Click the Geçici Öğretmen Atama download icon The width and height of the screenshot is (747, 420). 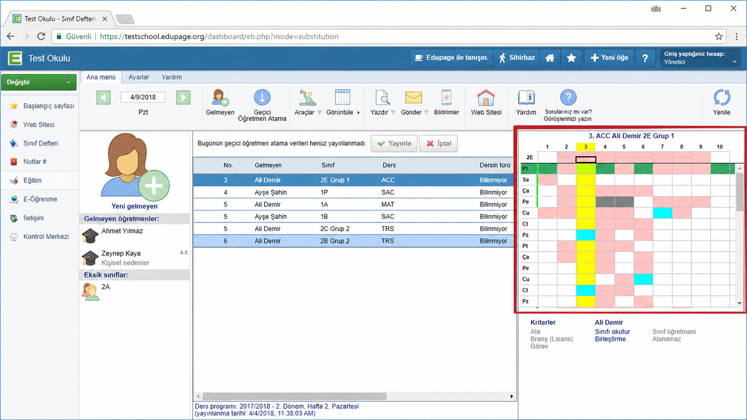[x=262, y=97]
